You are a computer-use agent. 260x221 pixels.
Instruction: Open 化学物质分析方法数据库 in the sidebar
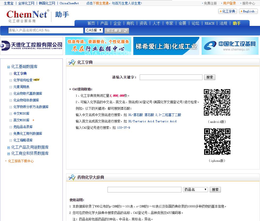pos(31,107)
